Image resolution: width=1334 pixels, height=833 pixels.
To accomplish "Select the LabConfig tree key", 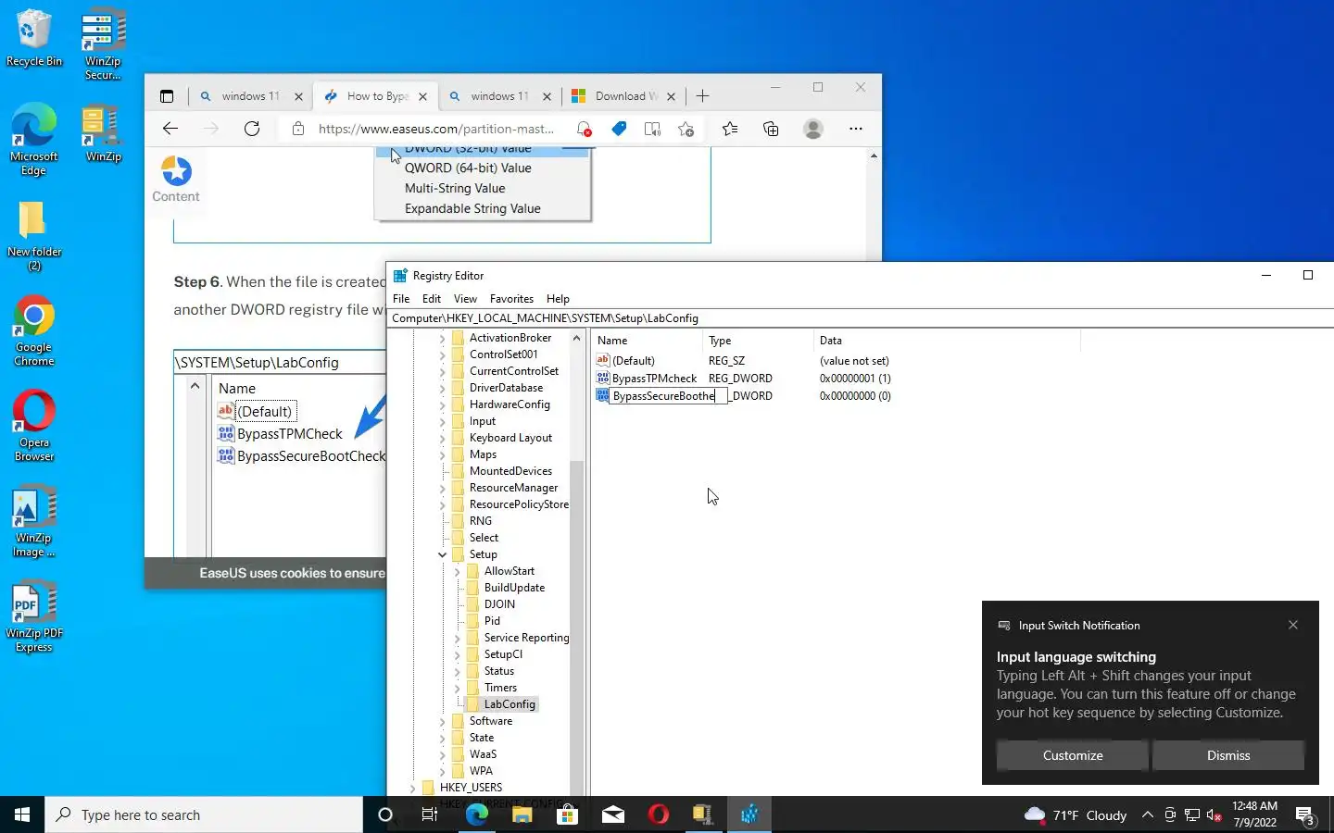I will pyautogui.click(x=510, y=704).
